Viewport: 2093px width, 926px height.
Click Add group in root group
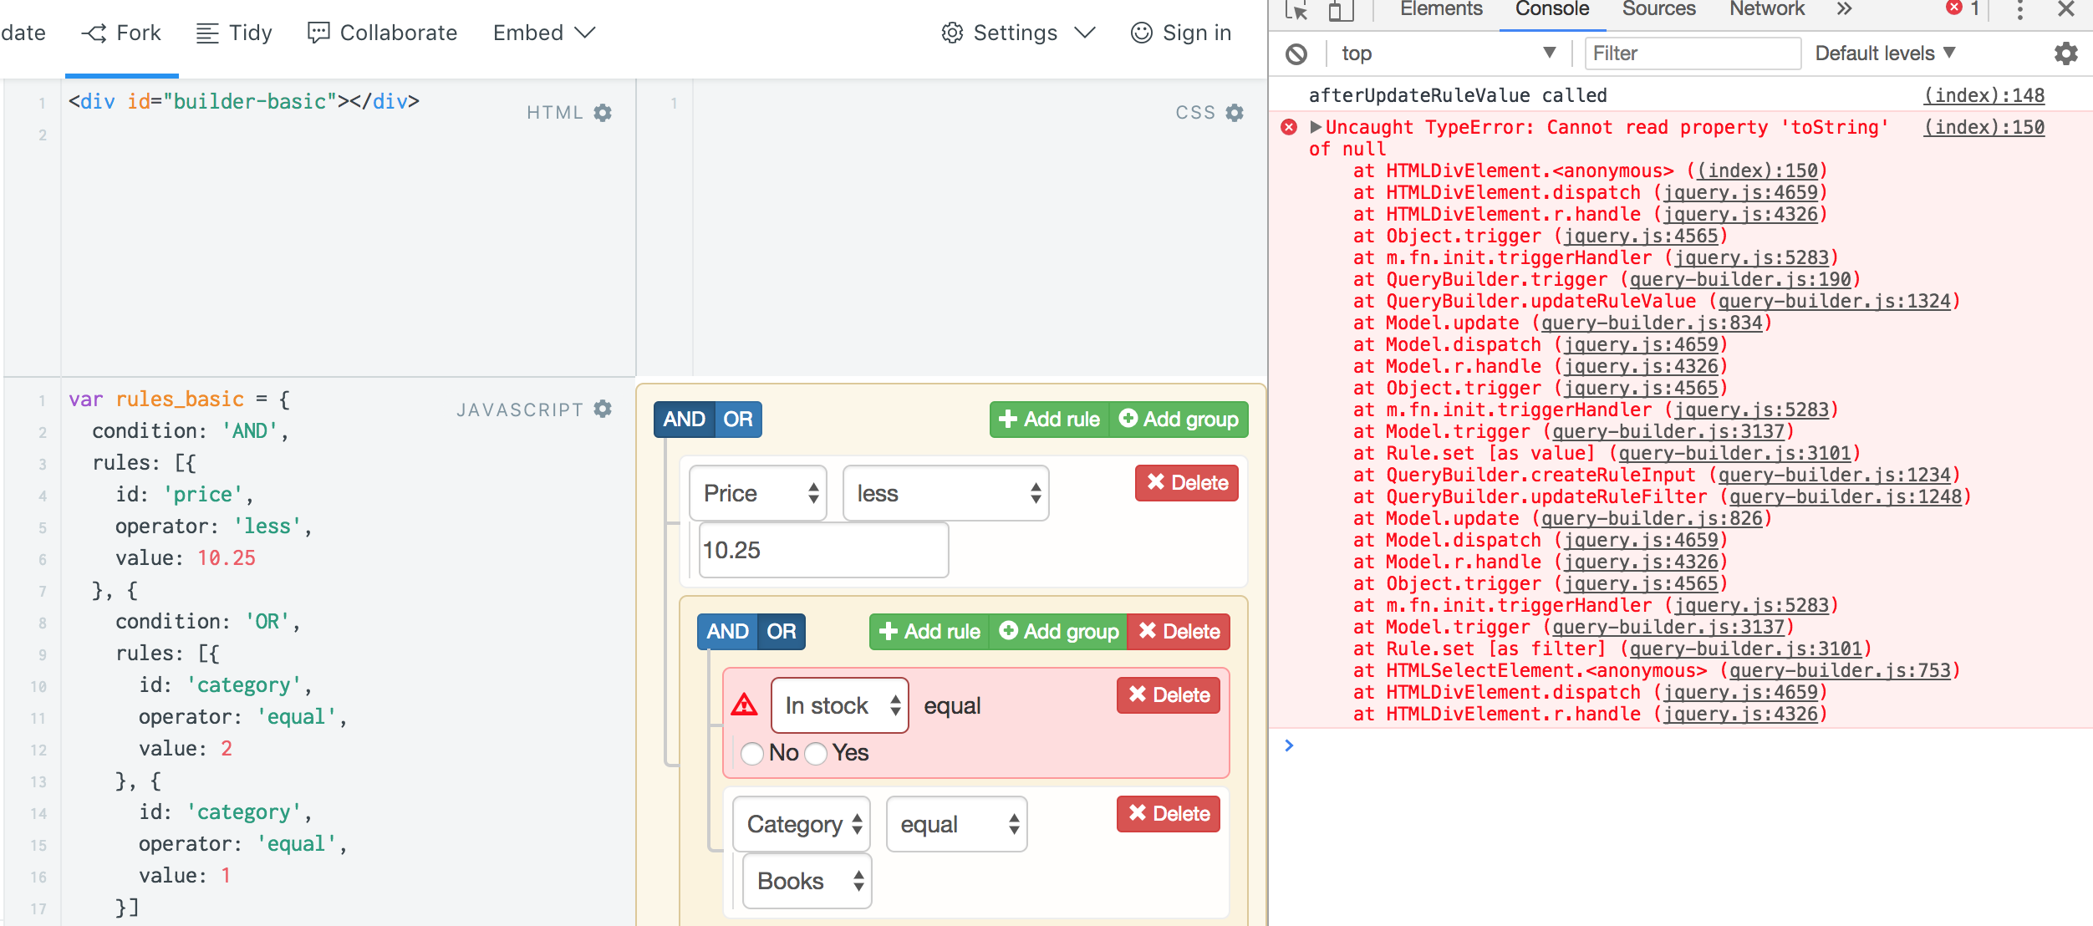(x=1179, y=420)
